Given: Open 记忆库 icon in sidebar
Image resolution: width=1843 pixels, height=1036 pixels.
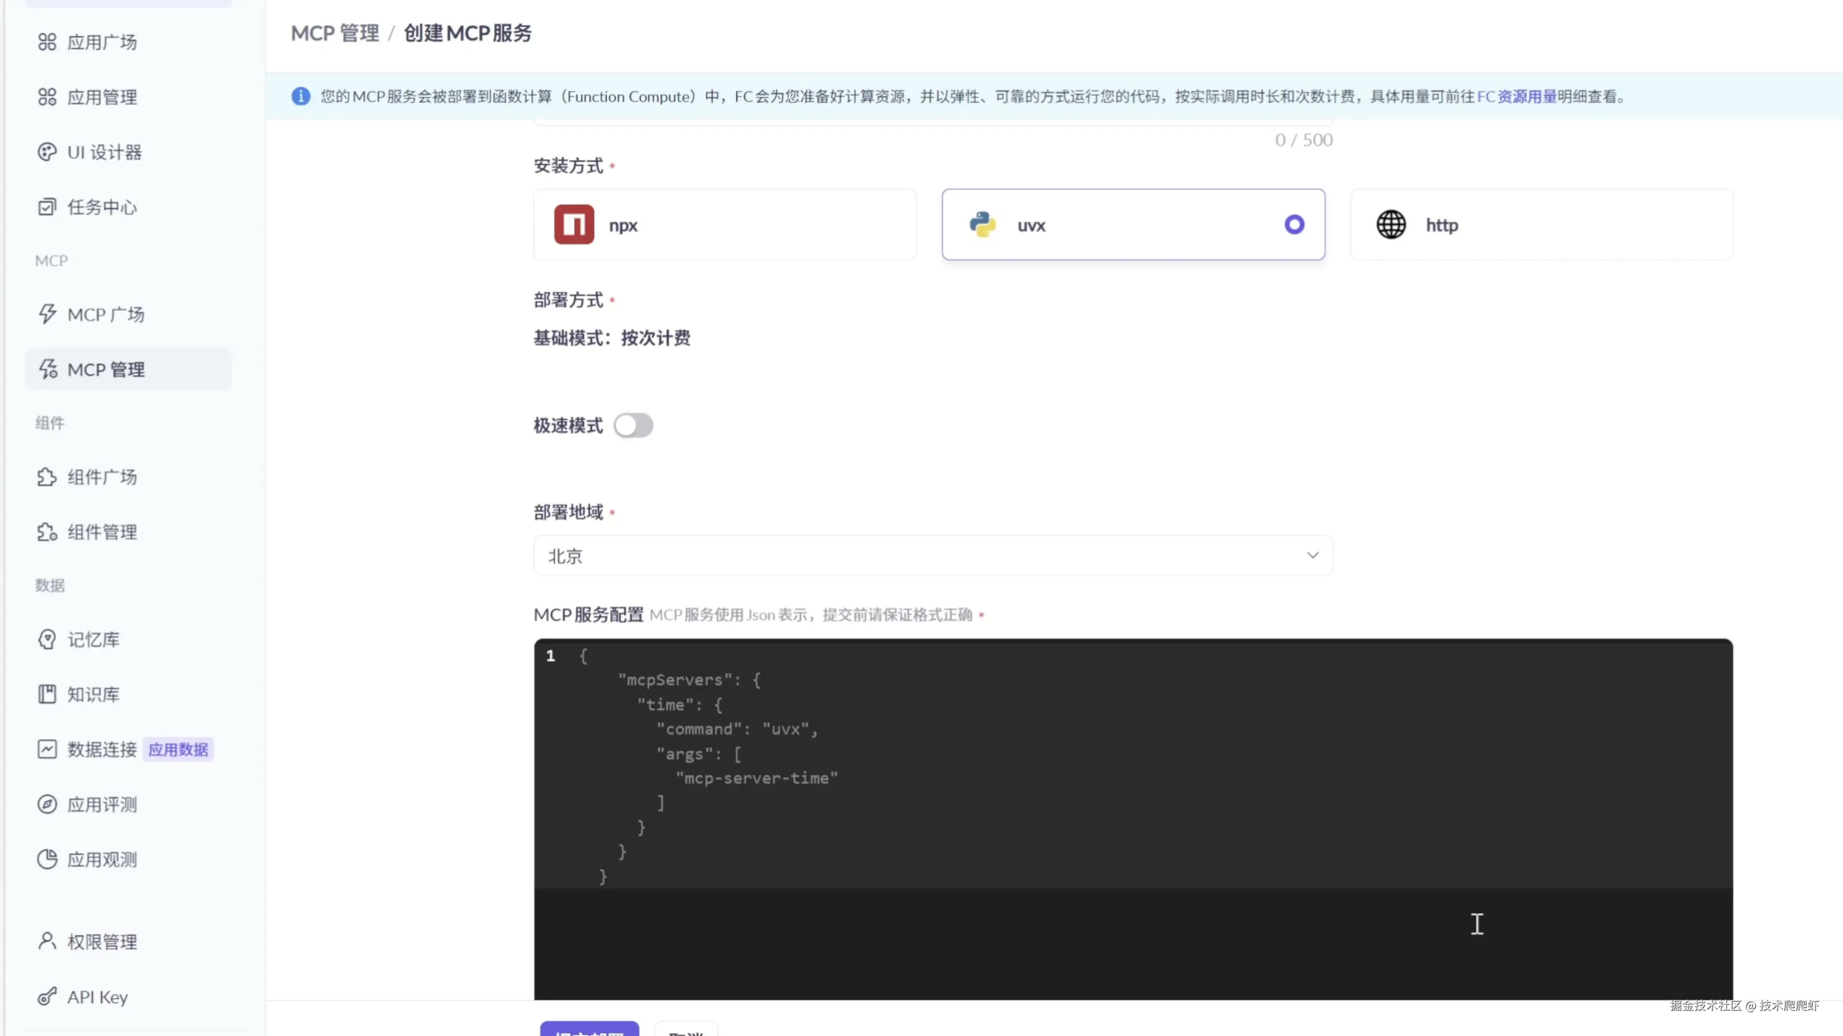Looking at the screenshot, I should click(47, 639).
